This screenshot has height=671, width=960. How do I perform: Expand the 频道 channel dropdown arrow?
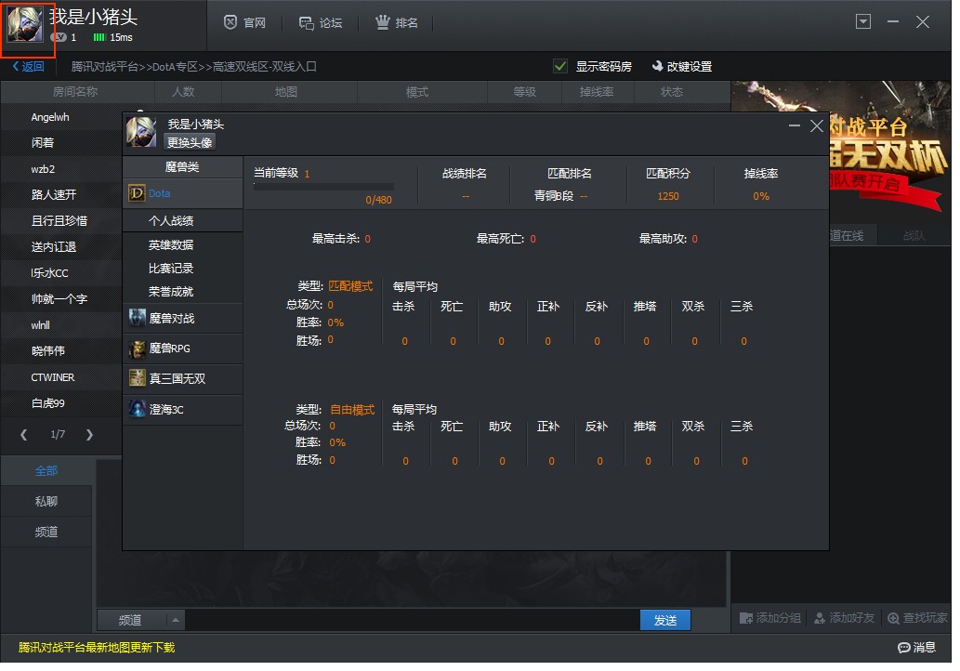click(176, 620)
